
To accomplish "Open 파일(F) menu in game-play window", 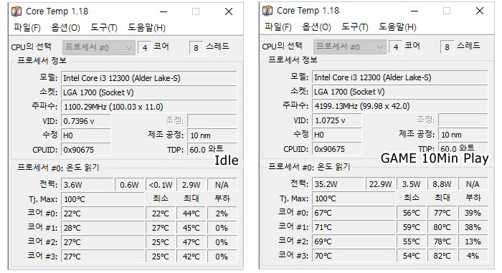I will (278, 27).
